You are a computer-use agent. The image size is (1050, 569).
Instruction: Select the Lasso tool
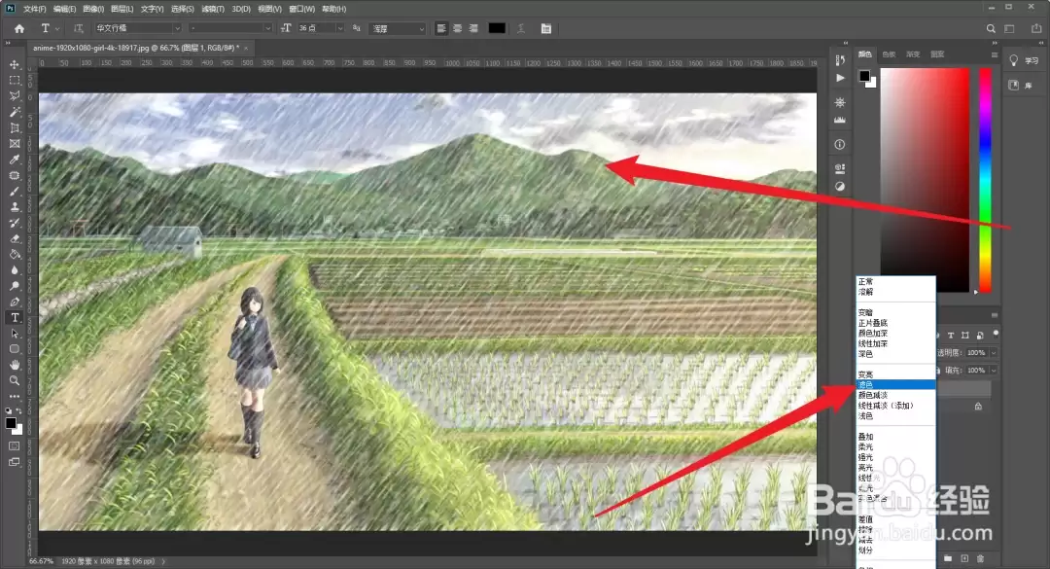click(14, 96)
